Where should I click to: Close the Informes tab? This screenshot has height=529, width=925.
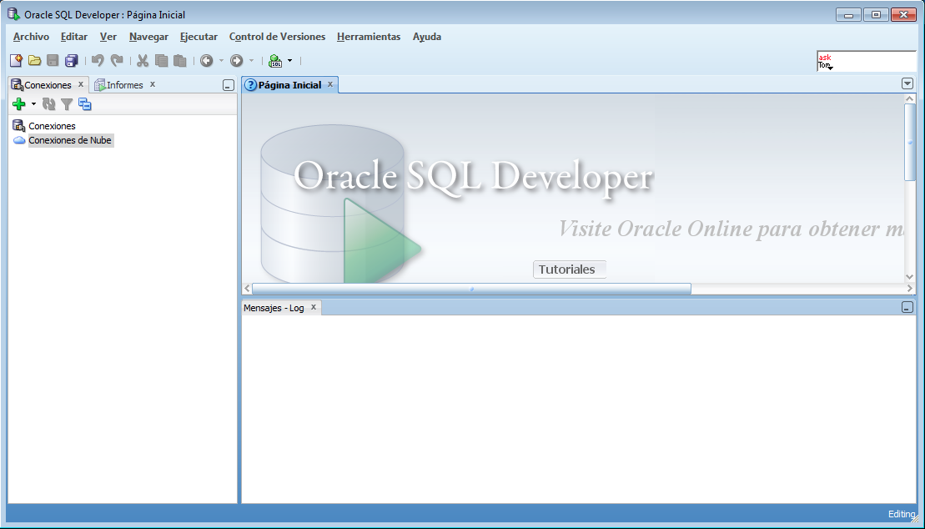click(152, 84)
